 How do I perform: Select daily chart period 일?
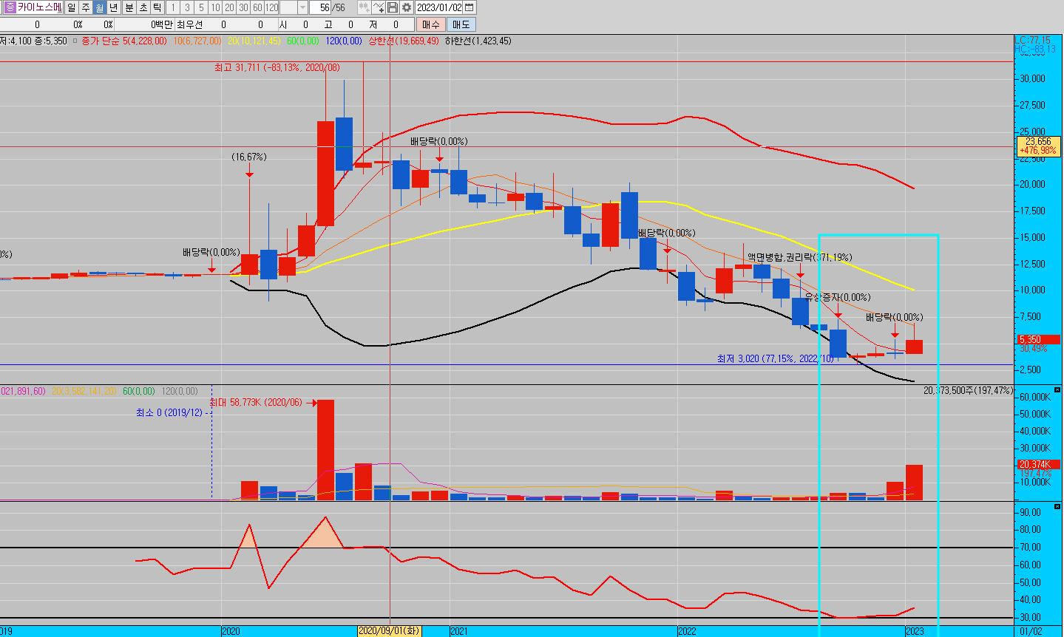(71, 7)
